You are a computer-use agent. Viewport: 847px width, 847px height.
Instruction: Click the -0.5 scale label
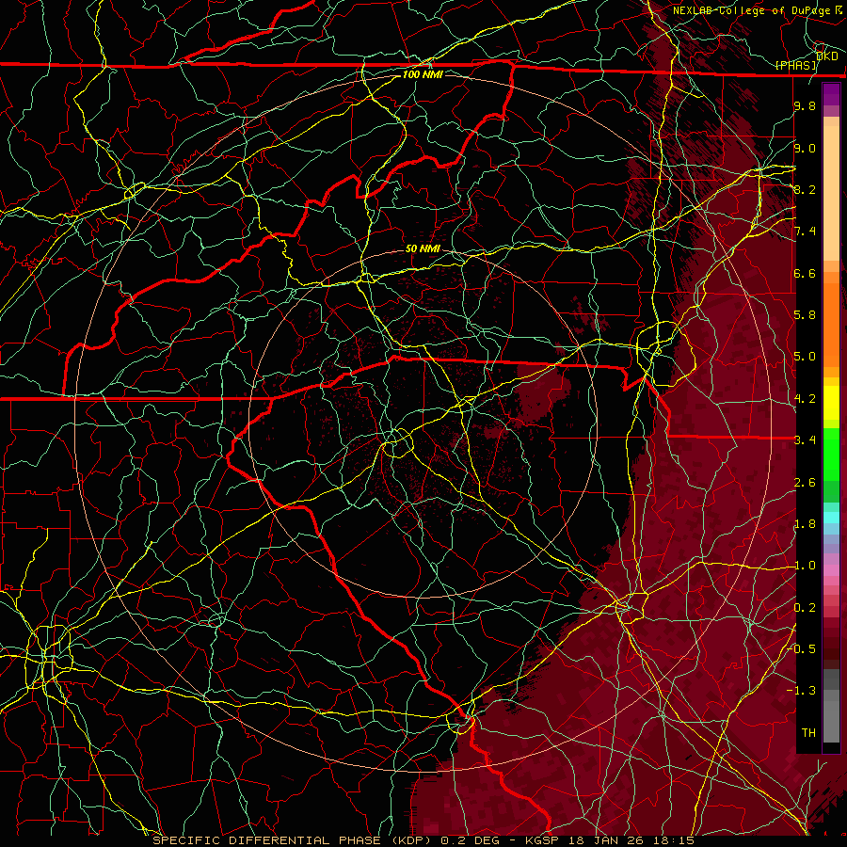[802, 648]
